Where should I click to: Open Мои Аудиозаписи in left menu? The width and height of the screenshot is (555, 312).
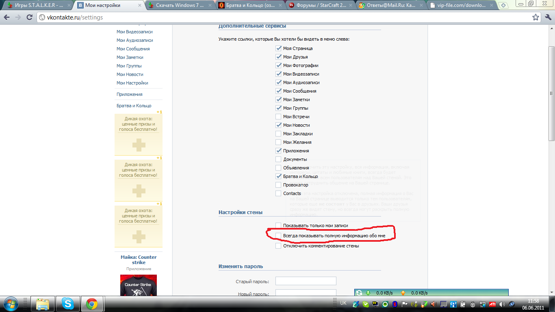tap(134, 40)
